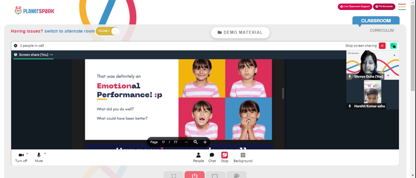Open Screen share options ellipsis menu
This screenshot has width=416, height=178.
[x=52, y=55]
